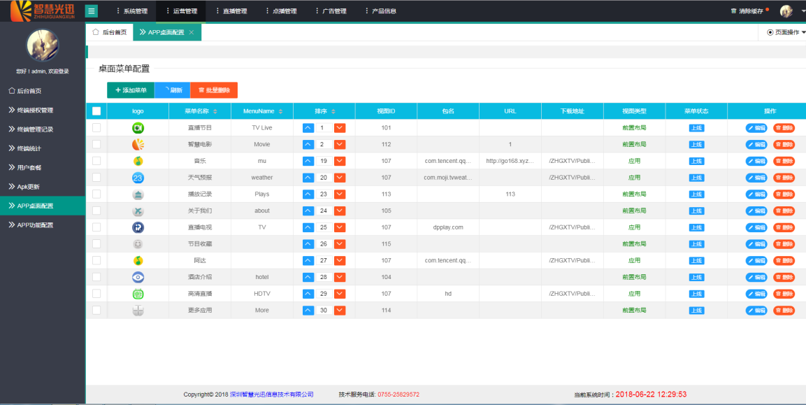Close the APP桌面配置 tab

tap(192, 32)
